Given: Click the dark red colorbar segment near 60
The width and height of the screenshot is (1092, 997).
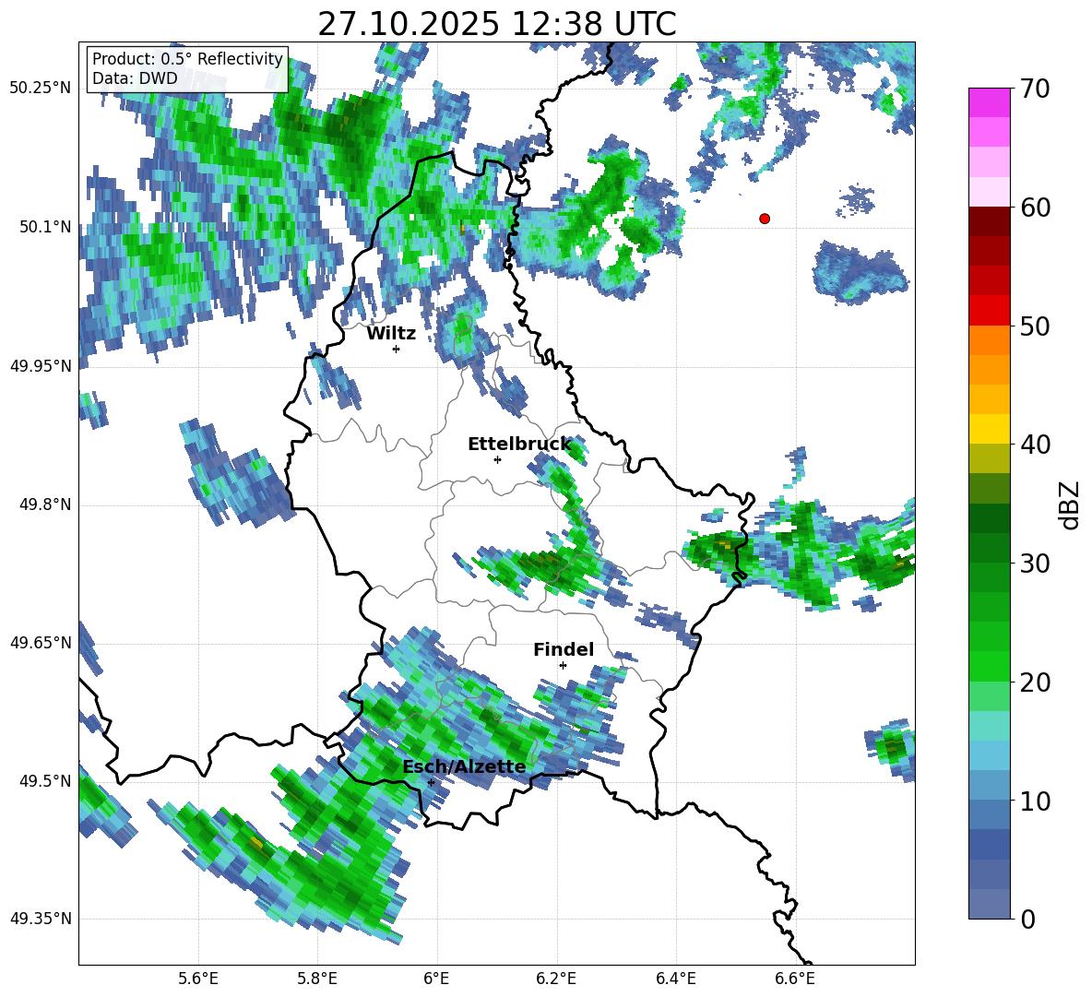Looking at the screenshot, I should click(x=990, y=221).
